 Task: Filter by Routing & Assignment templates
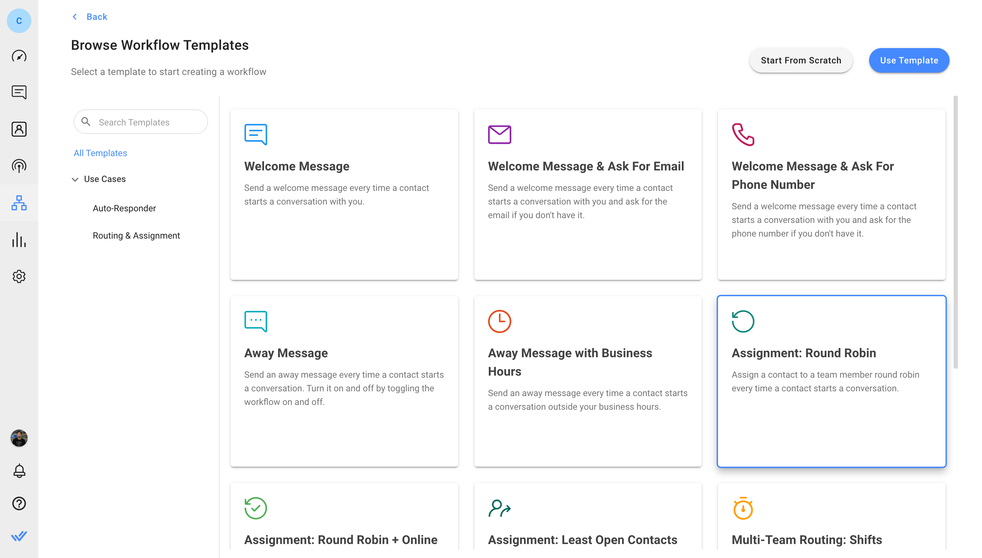[136, 235]
